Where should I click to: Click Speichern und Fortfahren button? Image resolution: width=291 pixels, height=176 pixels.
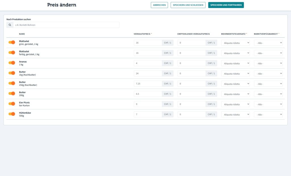(226, 5)
